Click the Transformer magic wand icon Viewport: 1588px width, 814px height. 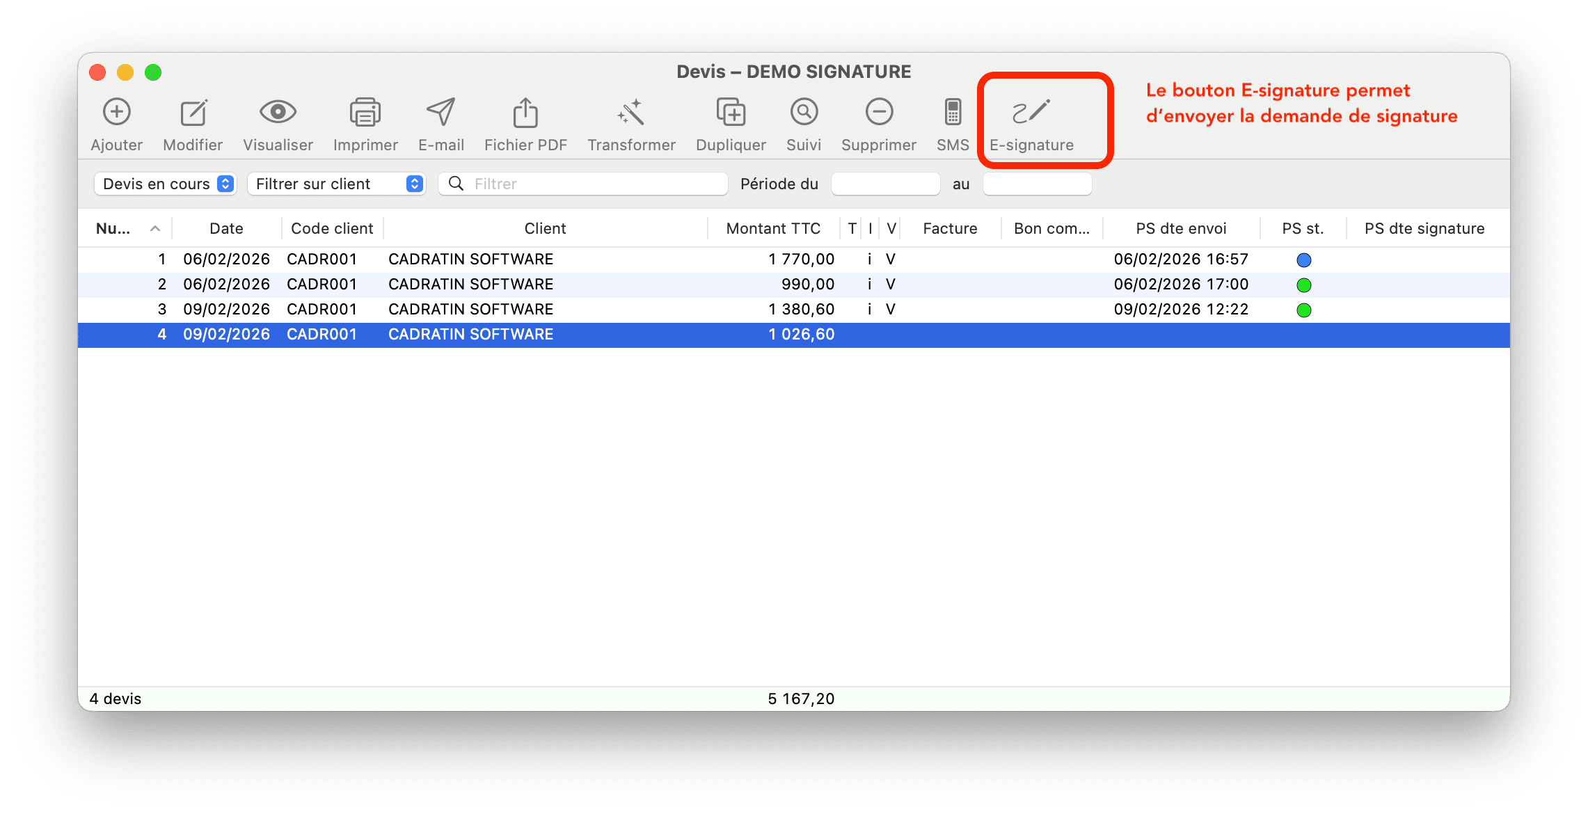tap(631, 112)
